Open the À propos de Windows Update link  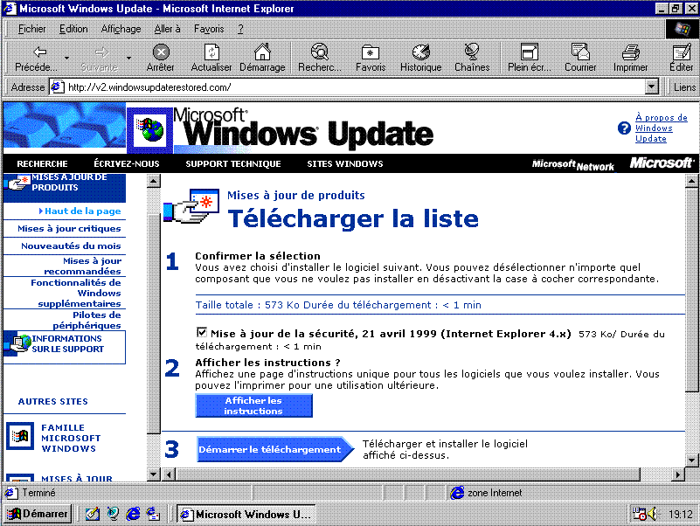click(662, 128)
